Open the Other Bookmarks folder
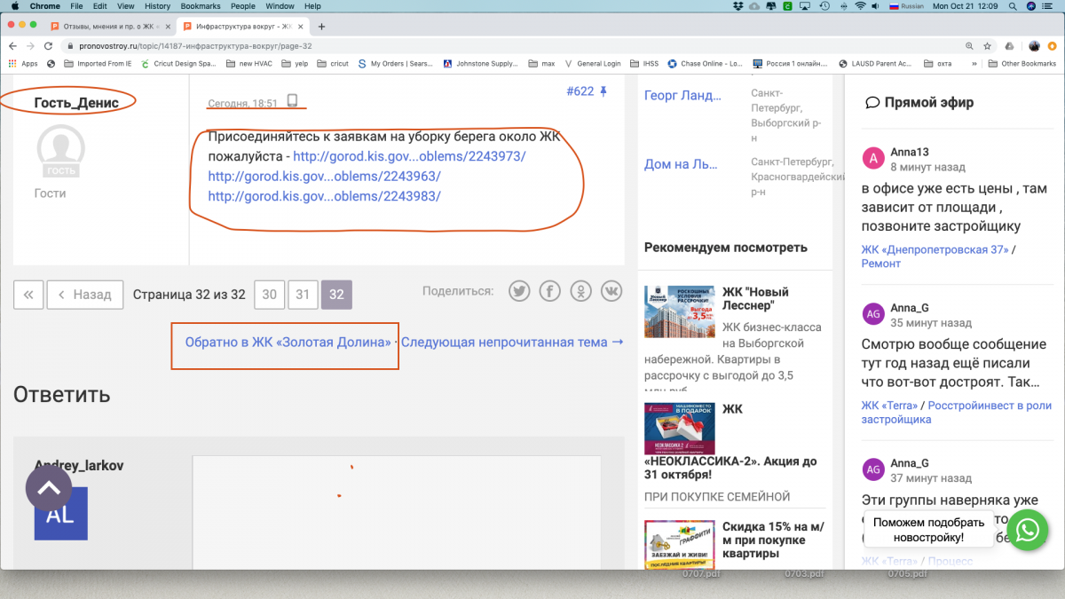Screen dimensions: 1065x599 [x=1022, y=64]
